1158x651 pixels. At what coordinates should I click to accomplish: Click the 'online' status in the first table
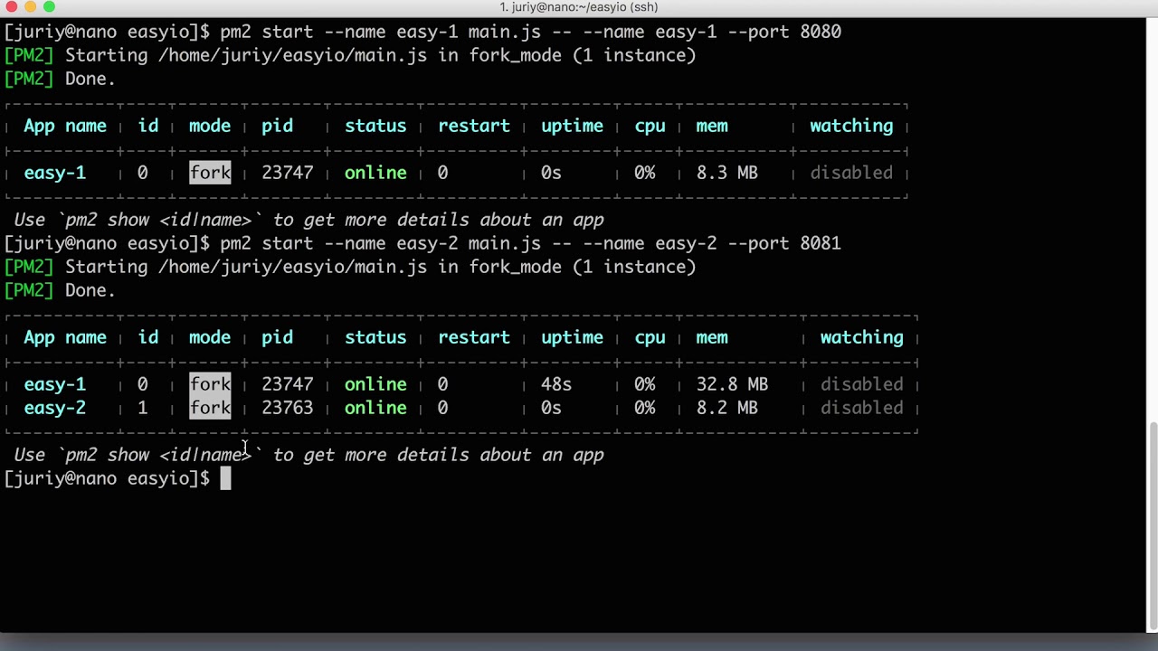coord(375,173)
